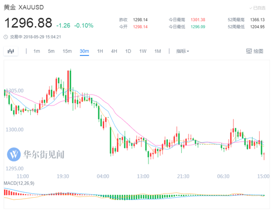Show the 1D daily chart
This screenshot has width=273, height=212.
[x=128, y=51]
